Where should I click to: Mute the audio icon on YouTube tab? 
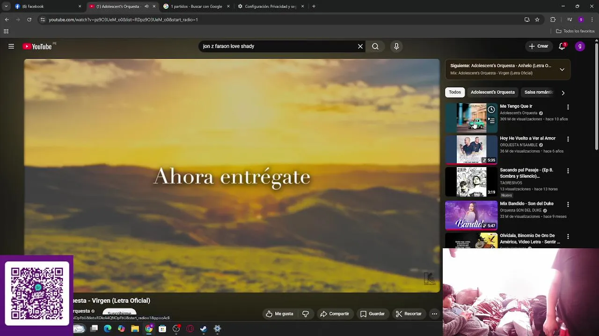click(146, 7)
